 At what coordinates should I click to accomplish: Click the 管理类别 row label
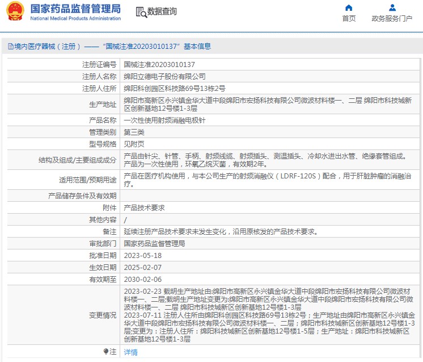[103, 132]
